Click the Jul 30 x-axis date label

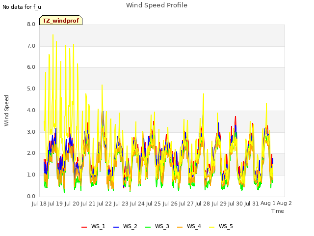tap(235, 204)
